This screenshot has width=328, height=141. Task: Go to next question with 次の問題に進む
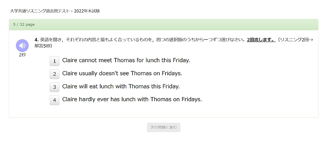[x=164, y=127]
